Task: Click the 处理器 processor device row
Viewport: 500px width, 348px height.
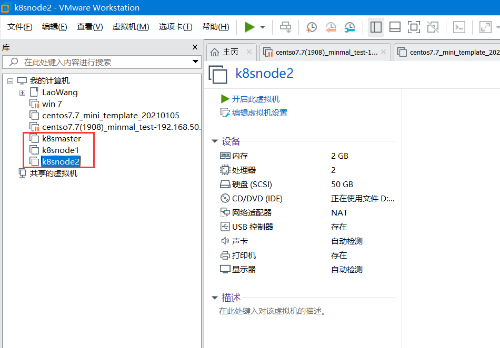Action: [x=307, y=170]
